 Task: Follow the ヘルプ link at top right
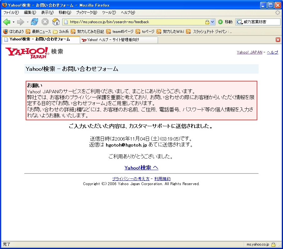[272, 52]
